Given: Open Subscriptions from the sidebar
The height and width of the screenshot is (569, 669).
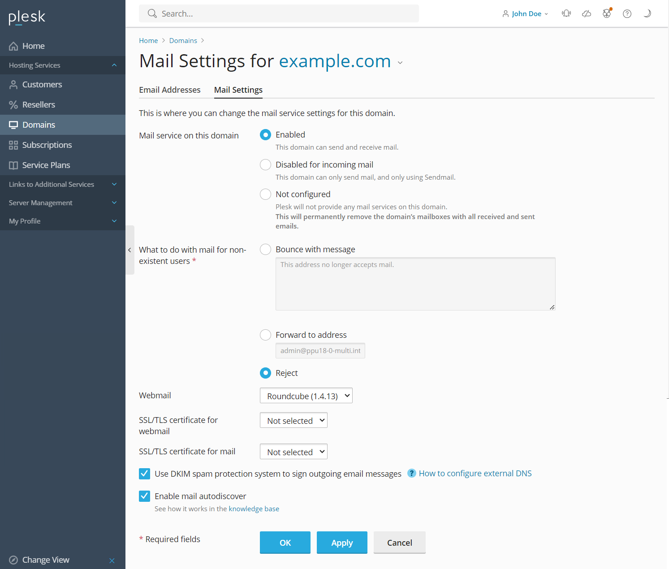Looking at the screenshot, I should click(x=47, y=145).
